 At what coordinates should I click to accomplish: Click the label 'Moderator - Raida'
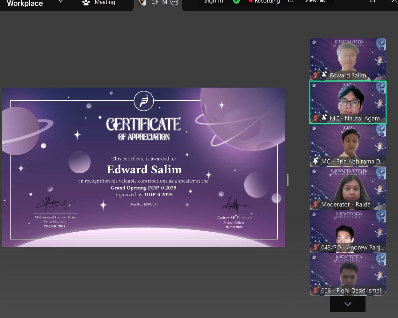(x=346, y=205)
